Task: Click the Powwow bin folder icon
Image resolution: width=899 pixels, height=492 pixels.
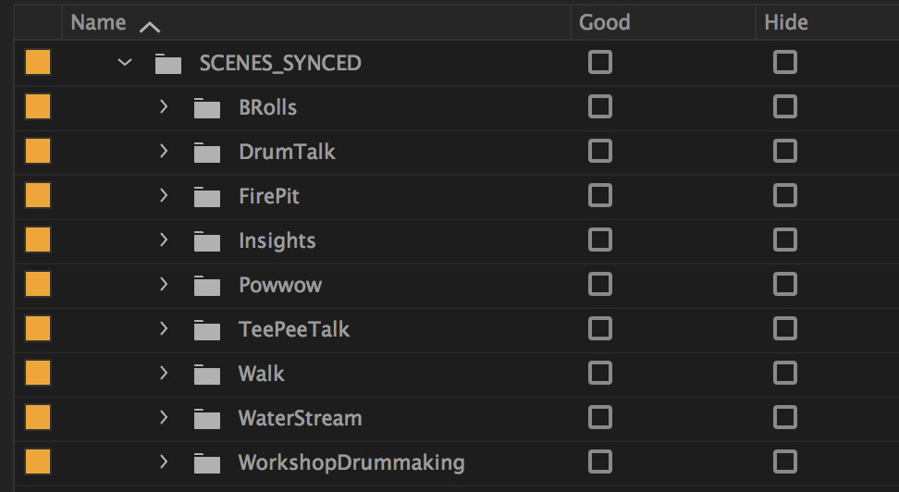Action: coord(207,286)
